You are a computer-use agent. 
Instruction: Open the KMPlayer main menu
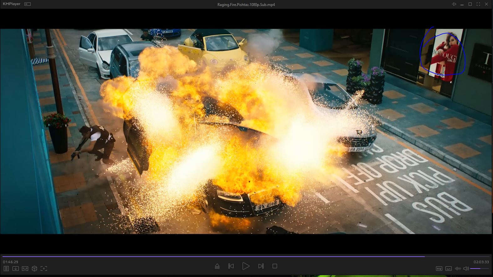click(11, 4)
